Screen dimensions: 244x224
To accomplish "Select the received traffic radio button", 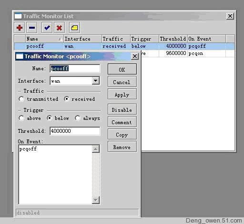I will 67,99.
